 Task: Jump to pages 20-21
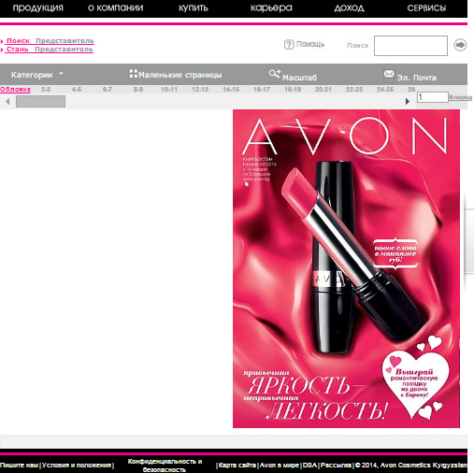[x=323, y=90]
